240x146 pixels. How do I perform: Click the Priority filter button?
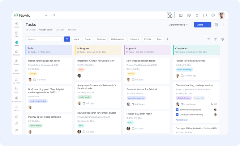[x=148, y=39]
